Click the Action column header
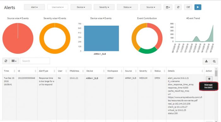 [x=209, y=71]
